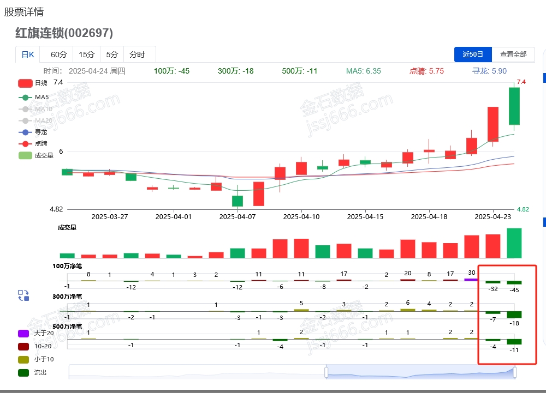Toggle the 寻龙 line legend
This screenshot has height=393, width=546.
point(32,132)
